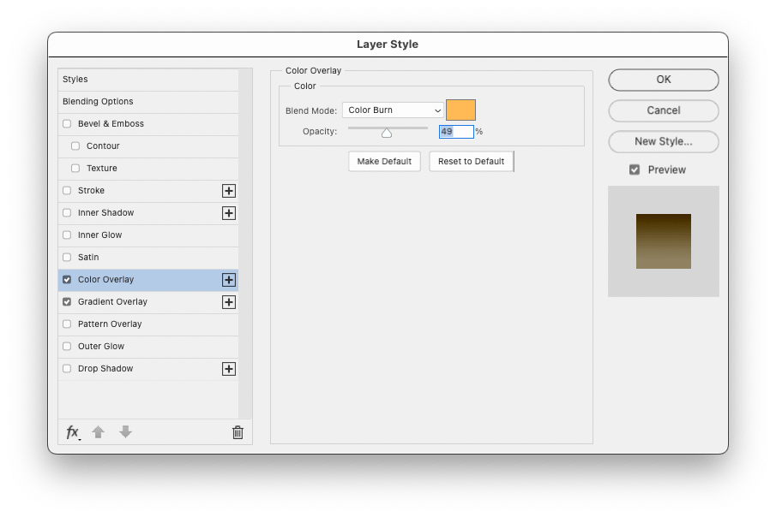The width and height of the screenshot is (776, 517).
Task: Click the Opacity slider thumb
Action: (x=386, y=131)
